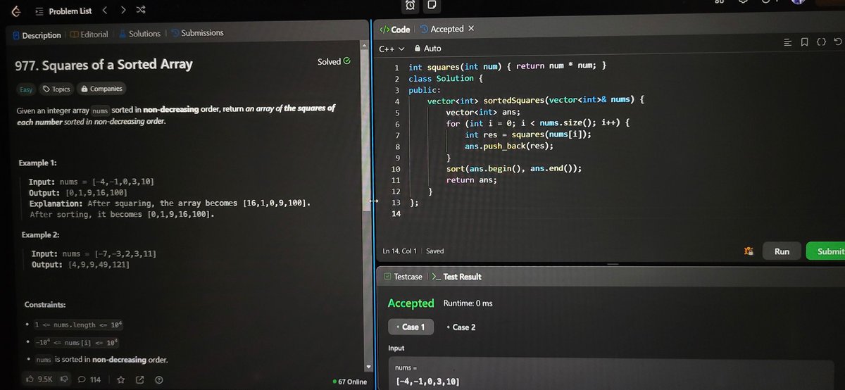The height and width of the screenshot is (390, 845).
Task: Click the orange debug icon beside Run
Action: 749,251
